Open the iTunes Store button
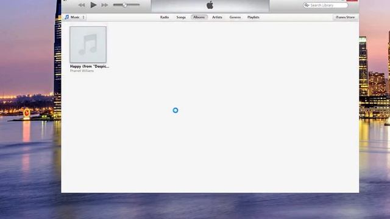The height and width of the screenshot is (219, 390). tap(346, 17)
